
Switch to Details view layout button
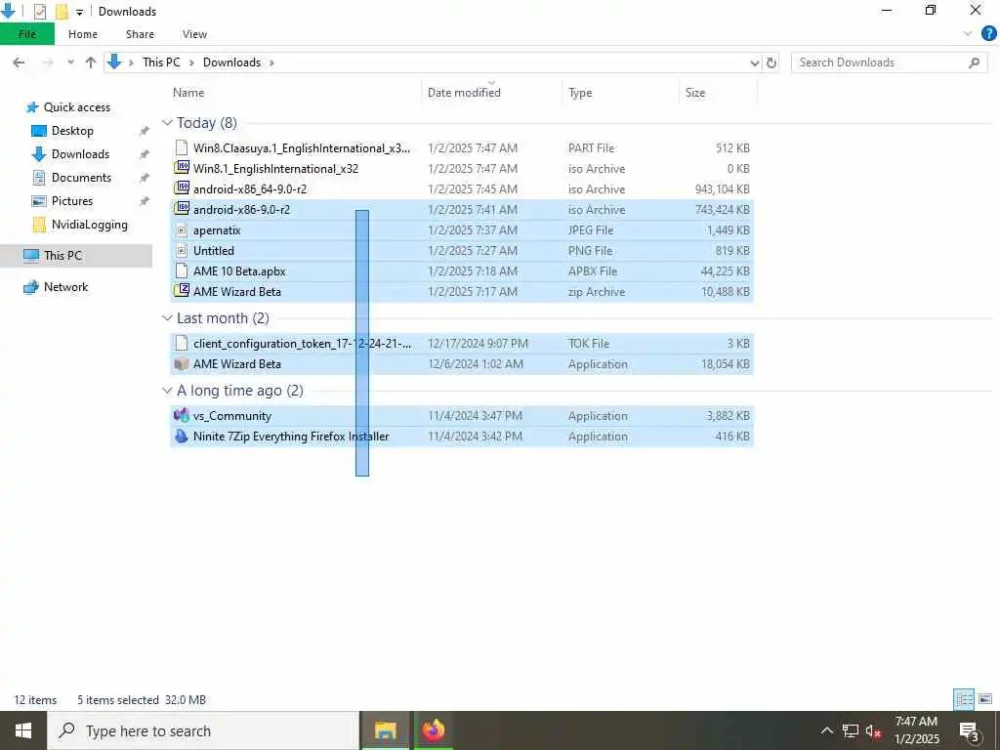tap(964, 699)
